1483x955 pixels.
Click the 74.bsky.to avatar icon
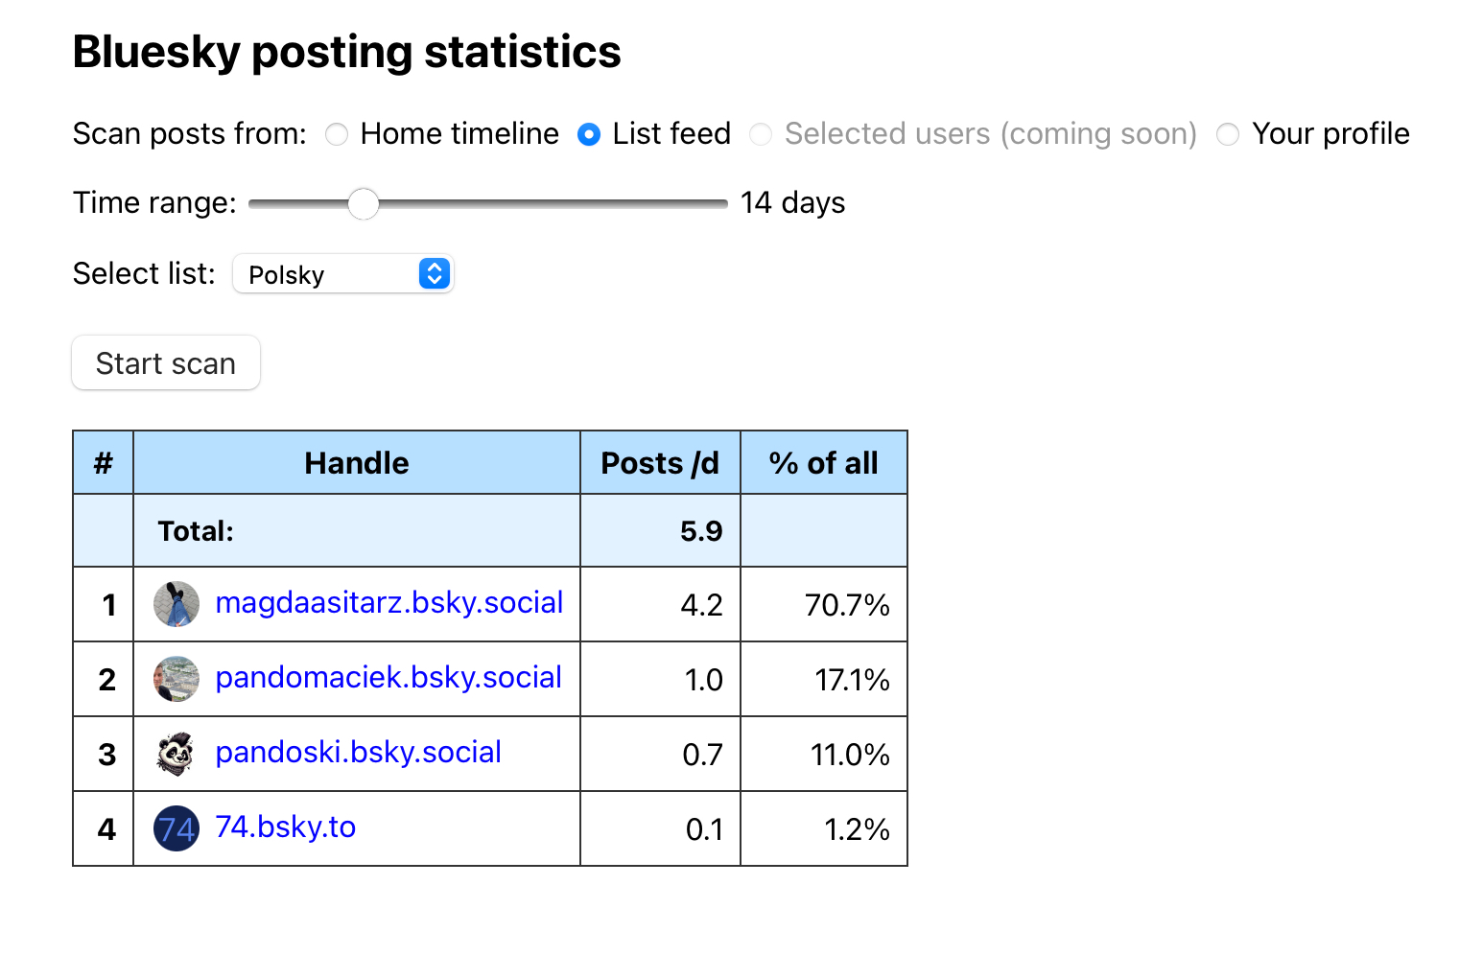(x=177, y=828)
